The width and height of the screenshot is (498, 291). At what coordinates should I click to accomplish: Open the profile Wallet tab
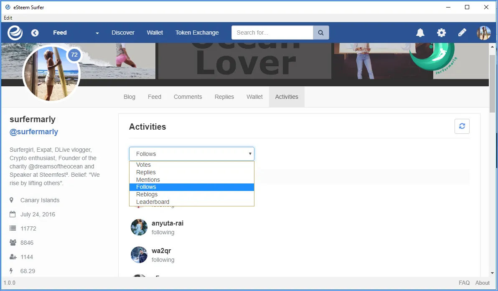pyautogui.click(x=254, y=97)
